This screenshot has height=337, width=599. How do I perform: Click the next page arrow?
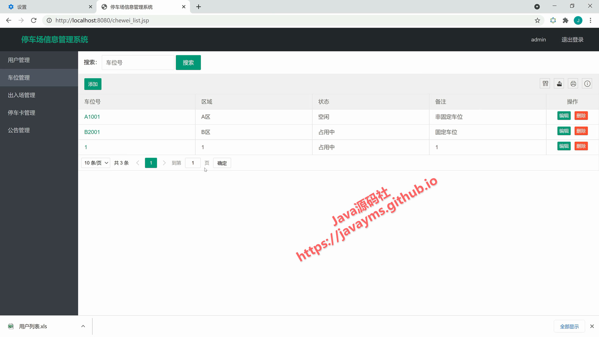(164, 163)
